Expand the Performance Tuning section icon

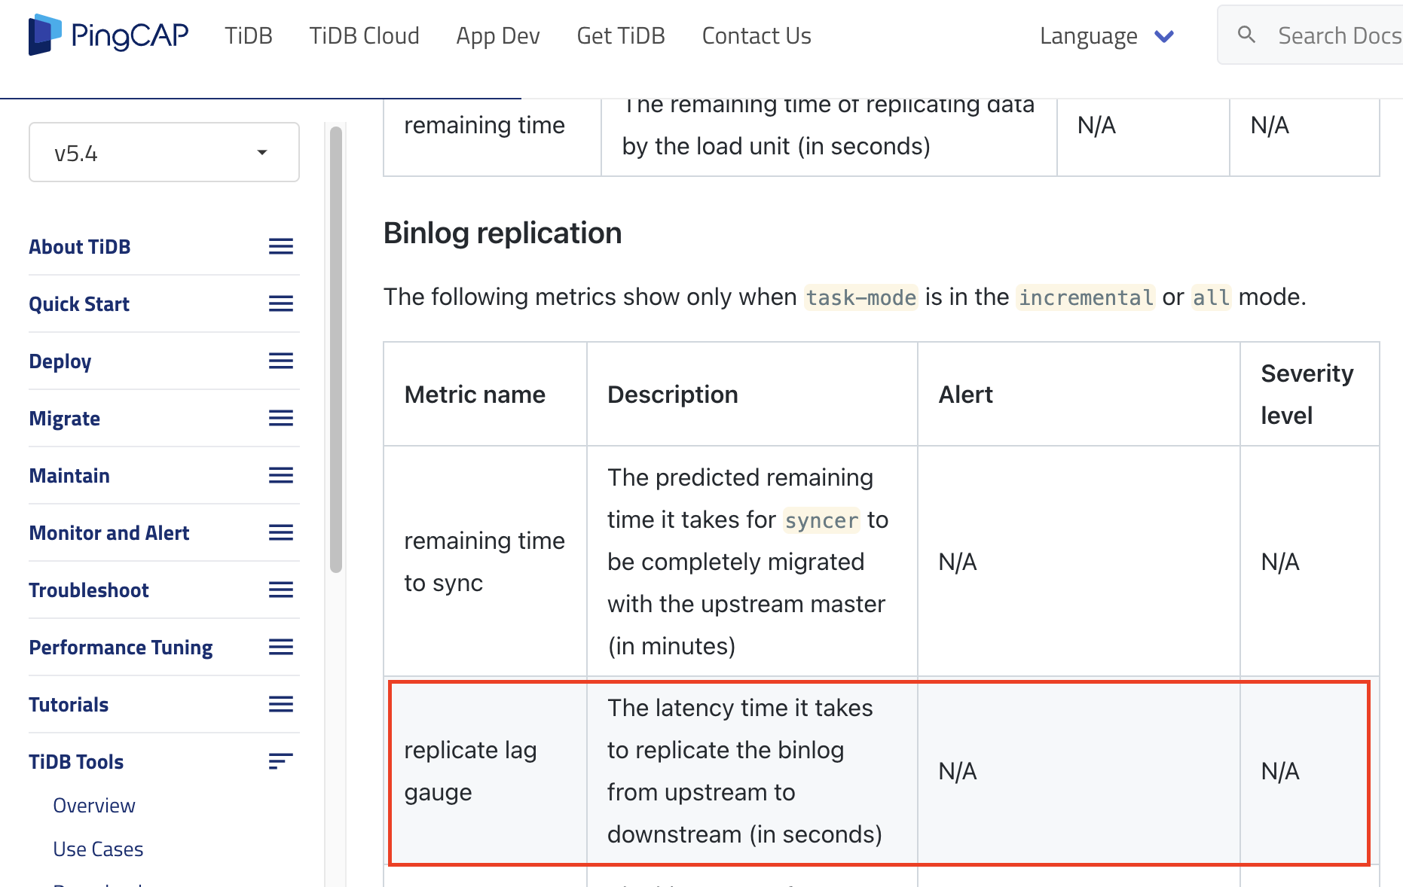click(x=280, y=648)
